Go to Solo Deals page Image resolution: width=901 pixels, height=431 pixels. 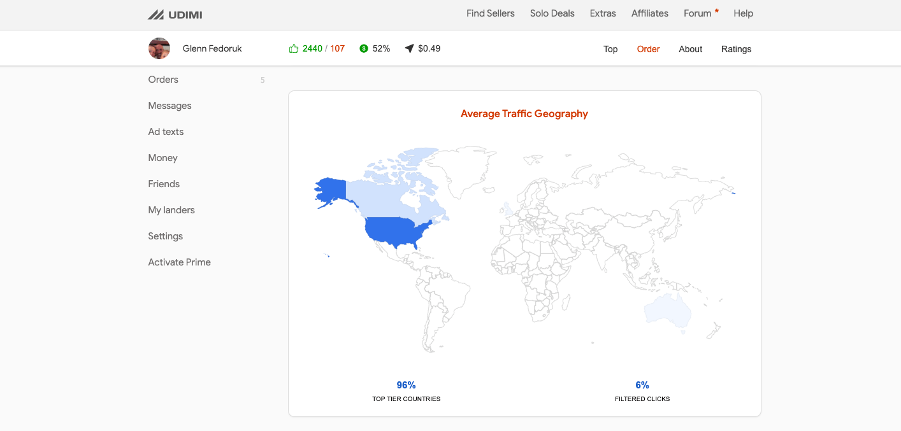(x=552, y=13)
